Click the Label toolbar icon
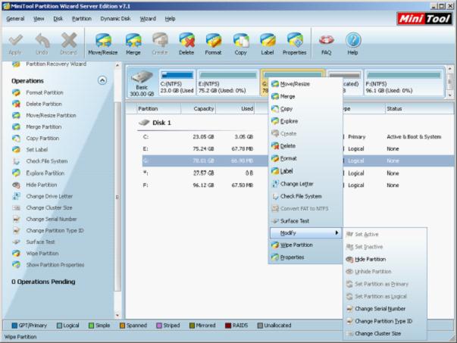This screenshot has width=457, height=343. coord(268,44)
